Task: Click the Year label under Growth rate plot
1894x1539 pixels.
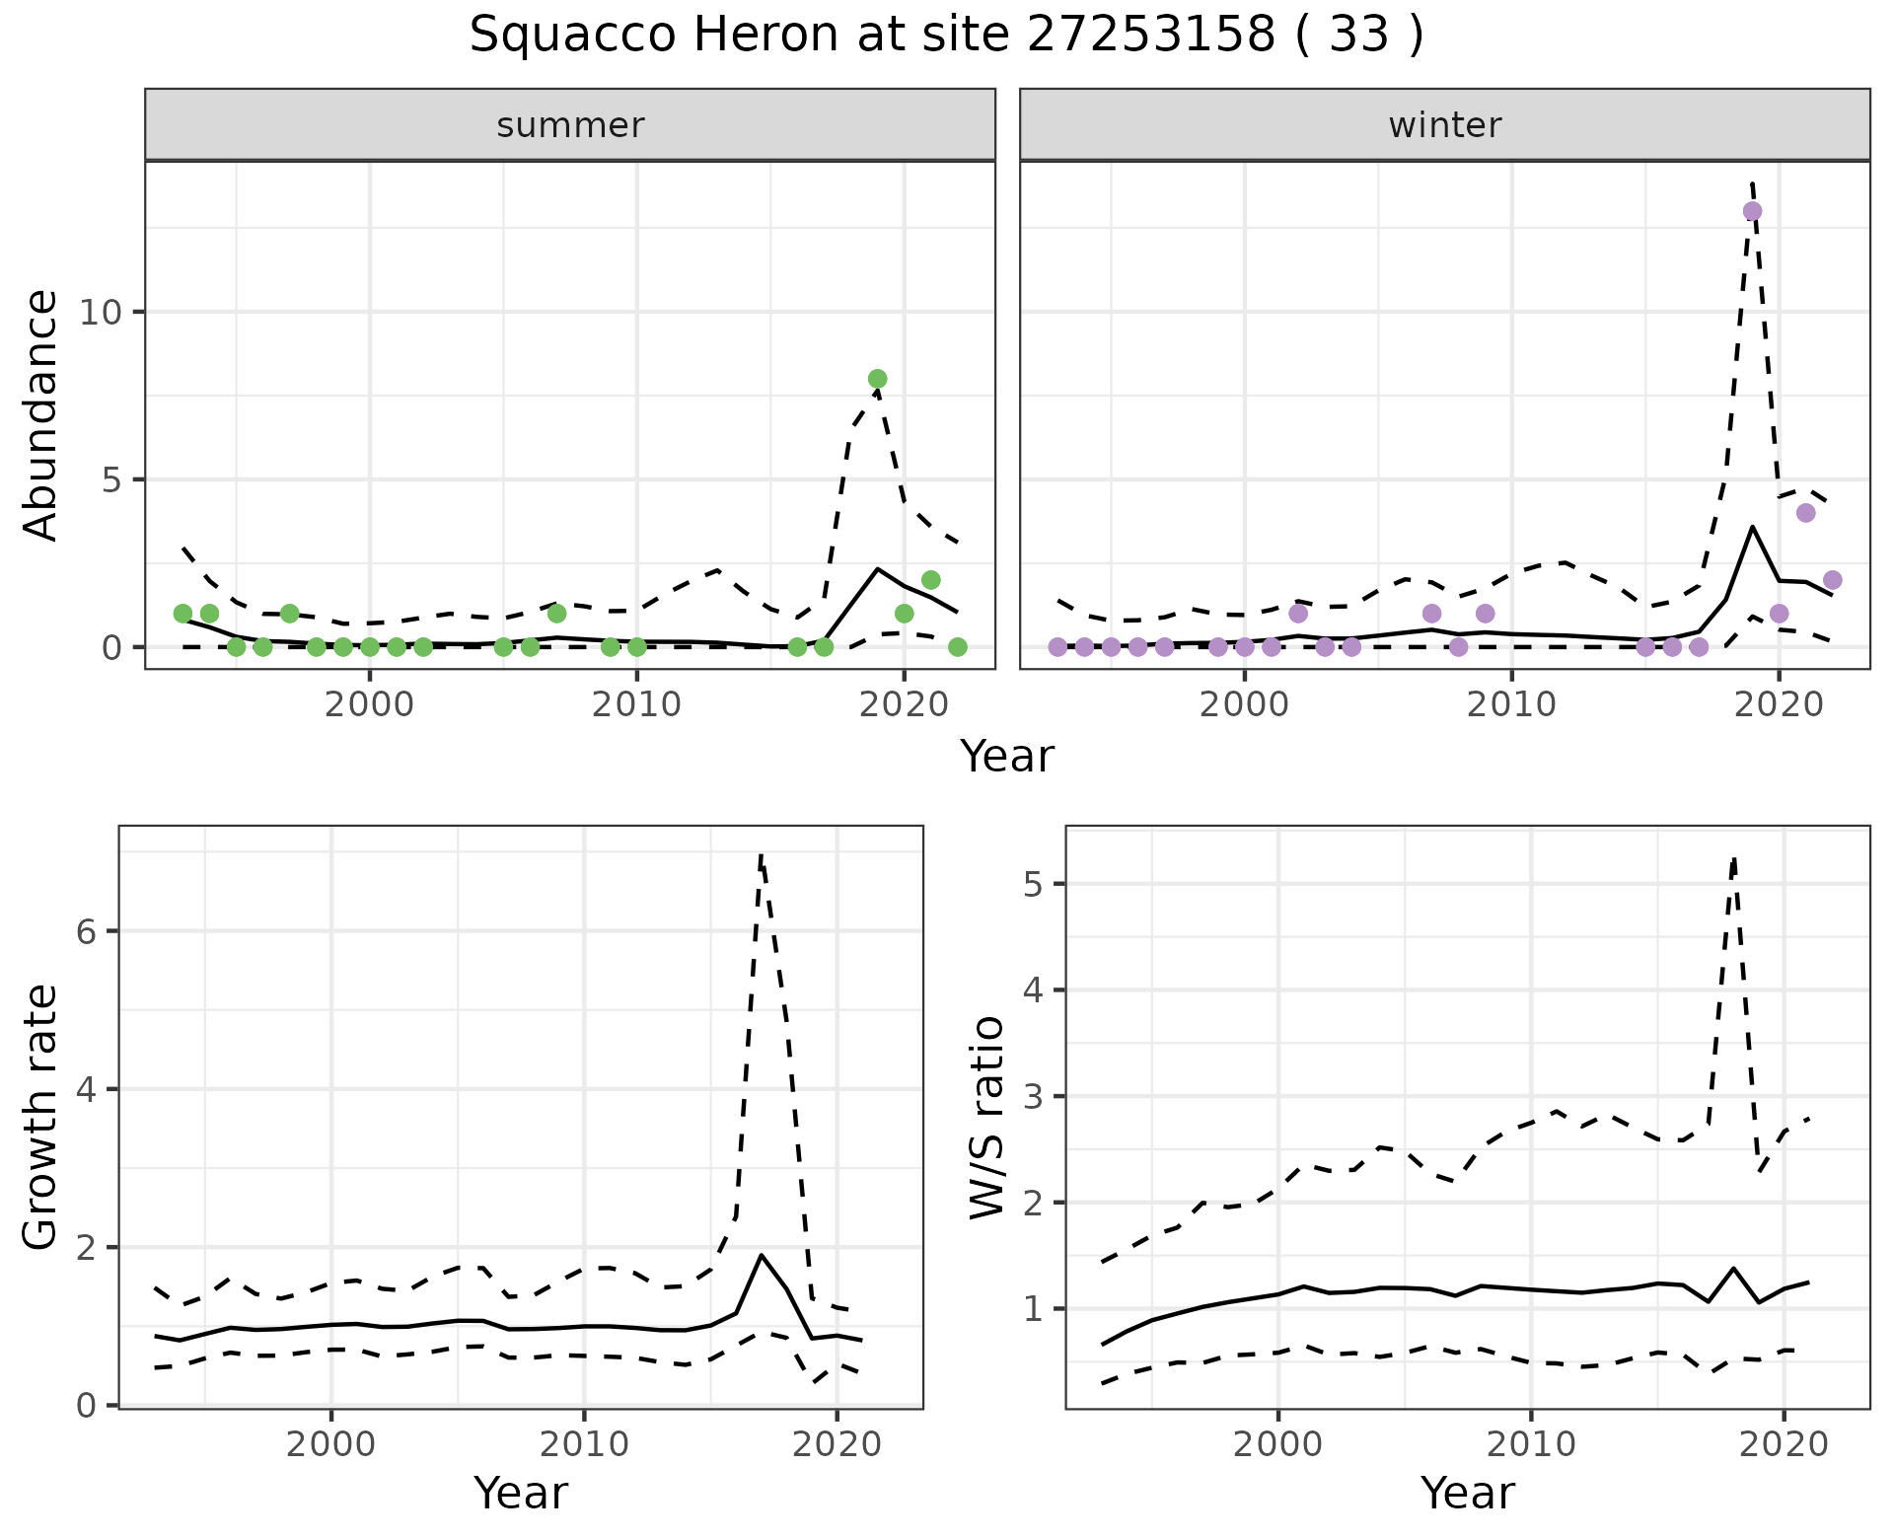Action: click(520, 1493)
